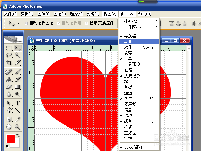Open the 编辑(E) menu
The height and width of the screenshot is (151, 201).
point(27,14)
